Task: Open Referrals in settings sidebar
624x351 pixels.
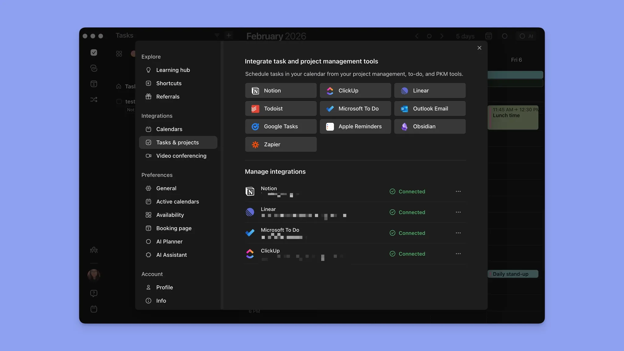Action: 178,97
